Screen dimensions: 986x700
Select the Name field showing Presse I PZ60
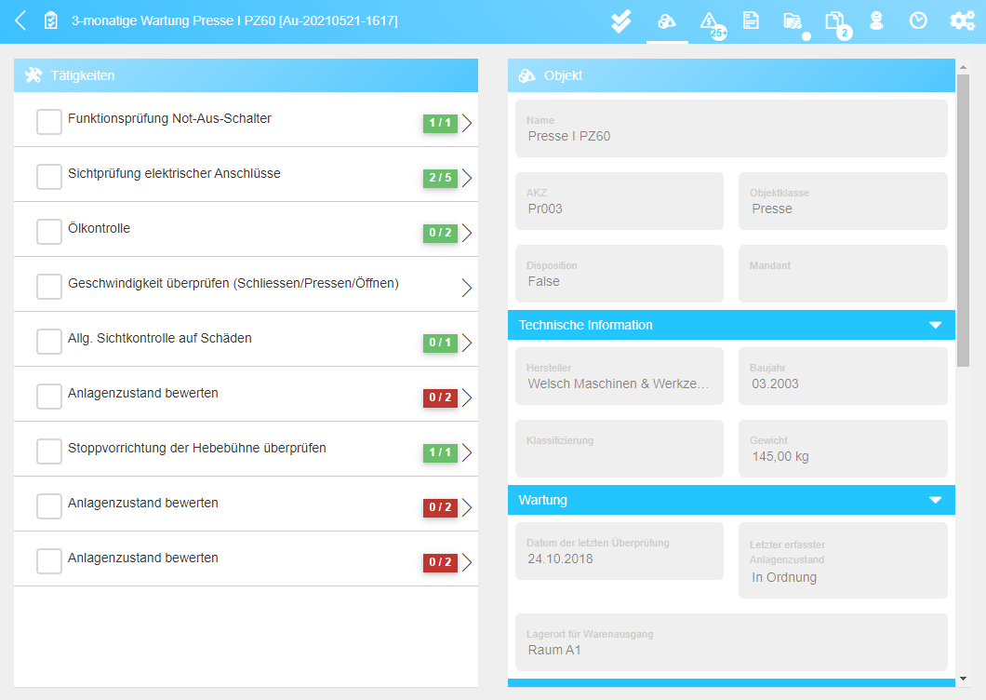731,128
